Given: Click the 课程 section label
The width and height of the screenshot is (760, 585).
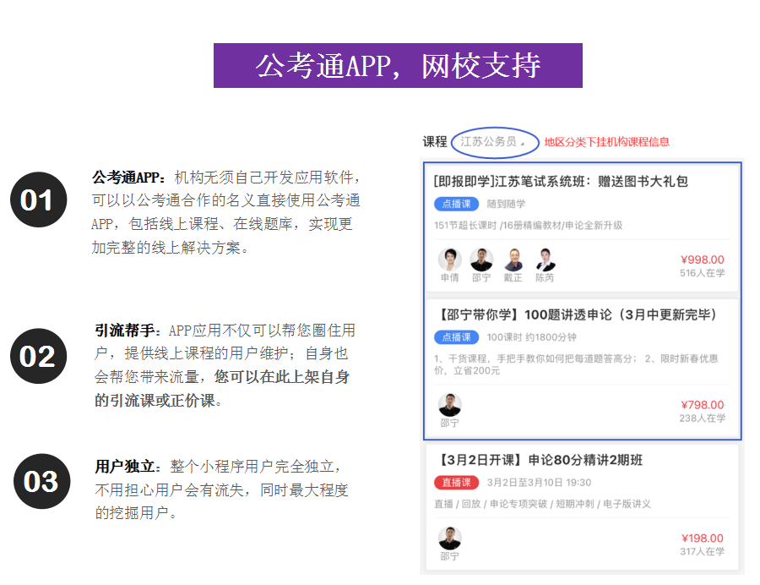Looking at the screenshot, I should (x=435, y=142).
